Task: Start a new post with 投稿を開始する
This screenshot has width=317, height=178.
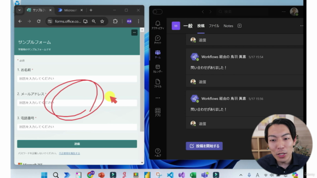Action: 204,146
